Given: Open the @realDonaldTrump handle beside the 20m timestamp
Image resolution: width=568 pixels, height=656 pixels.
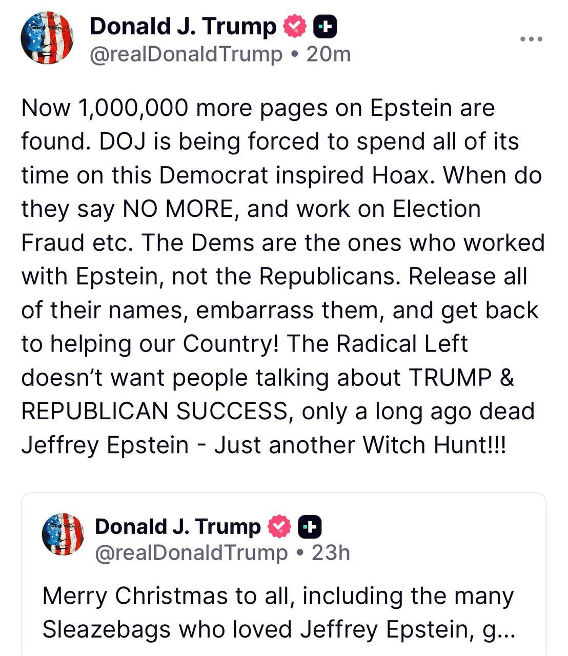Looking at the screenshot, I should (x=186, y=54).
